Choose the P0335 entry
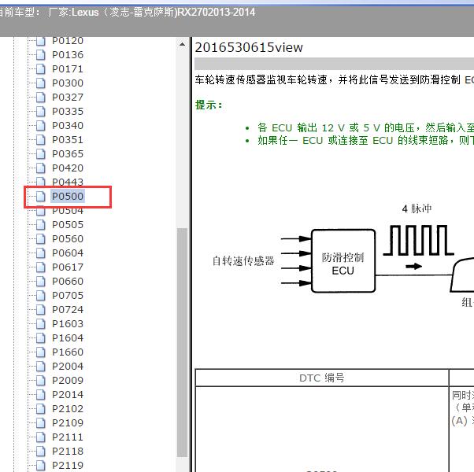474x472 pixels. 68,112
